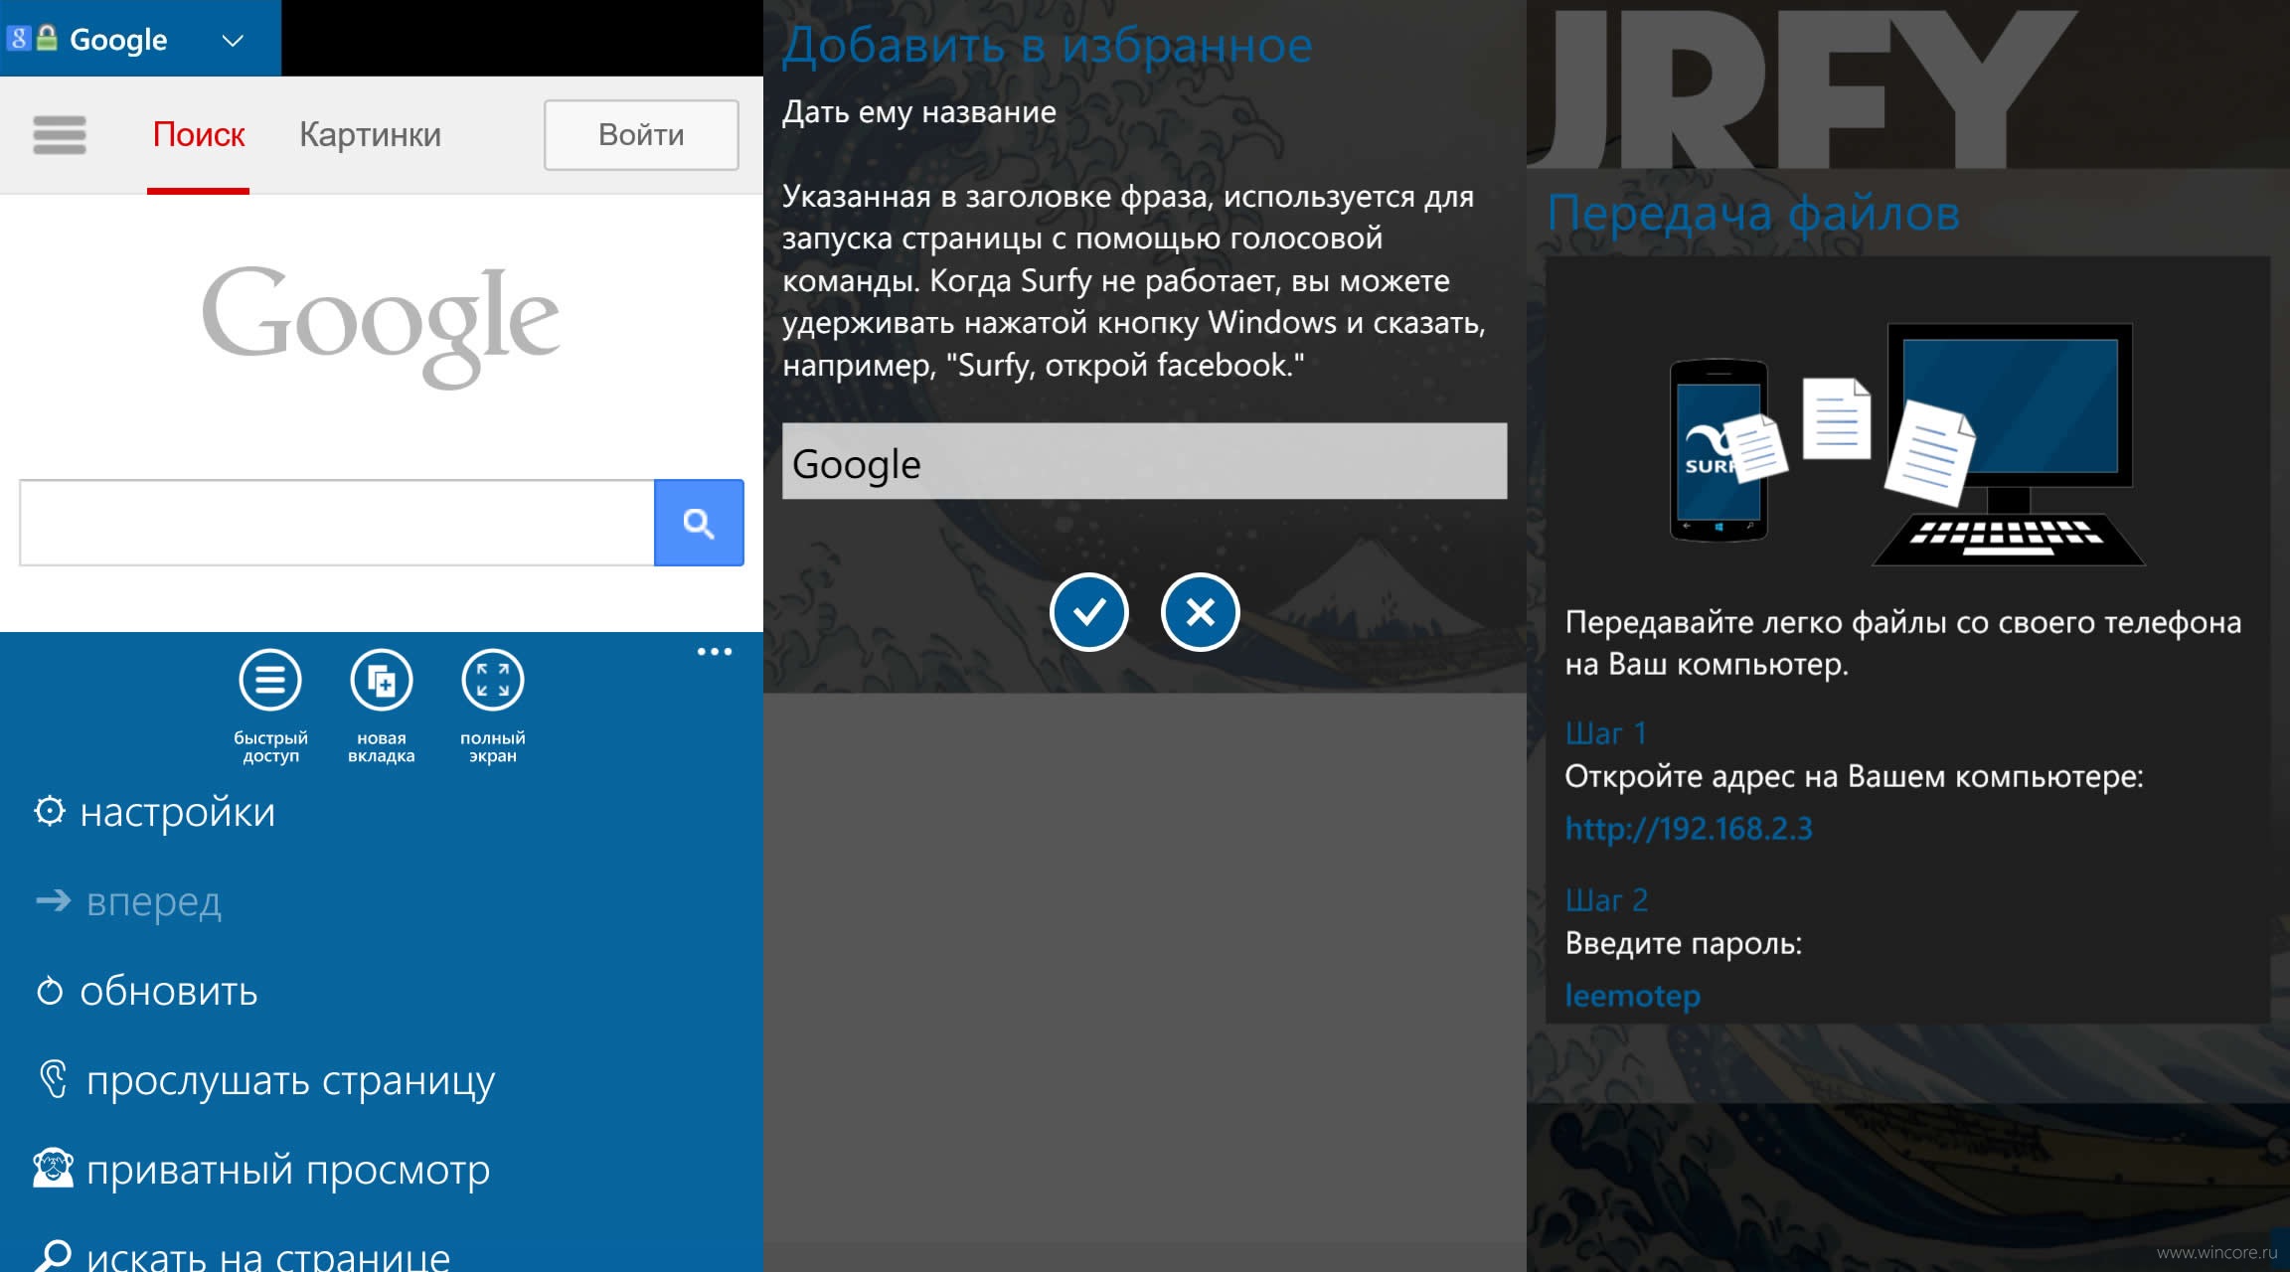Enable приватный просмотр mode
Viewport: 2290px width, 1272px height.
[287, 1171]
